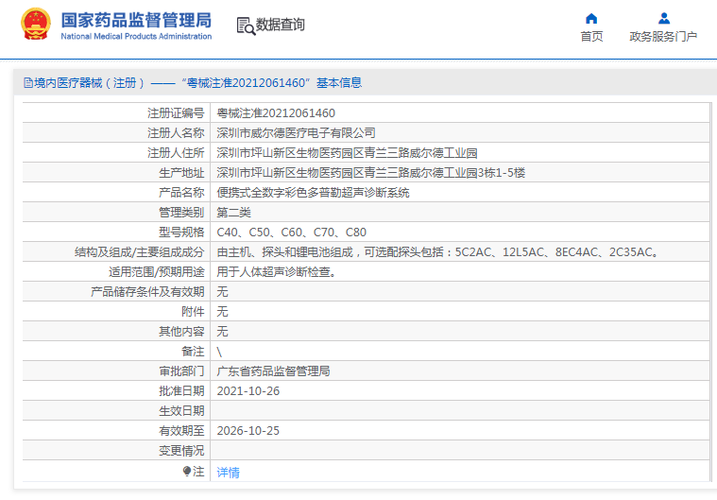717x500 pixels.
Task: Click the management category value 第二类
Action: (234, 212)
